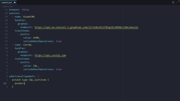180x101 pixels.
Task: Click the .meshrc.yml breadcrumb
Action: click(8, 6)
